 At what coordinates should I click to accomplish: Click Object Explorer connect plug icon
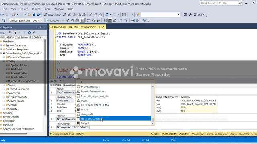10,32
